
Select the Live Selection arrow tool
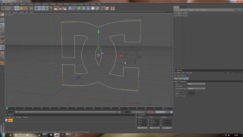(x=13, y=8)
